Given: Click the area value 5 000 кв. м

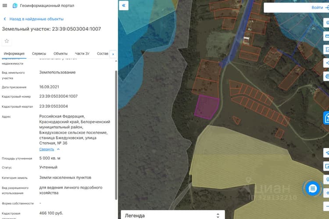Looking at the screenshot, I should (50, 158).
